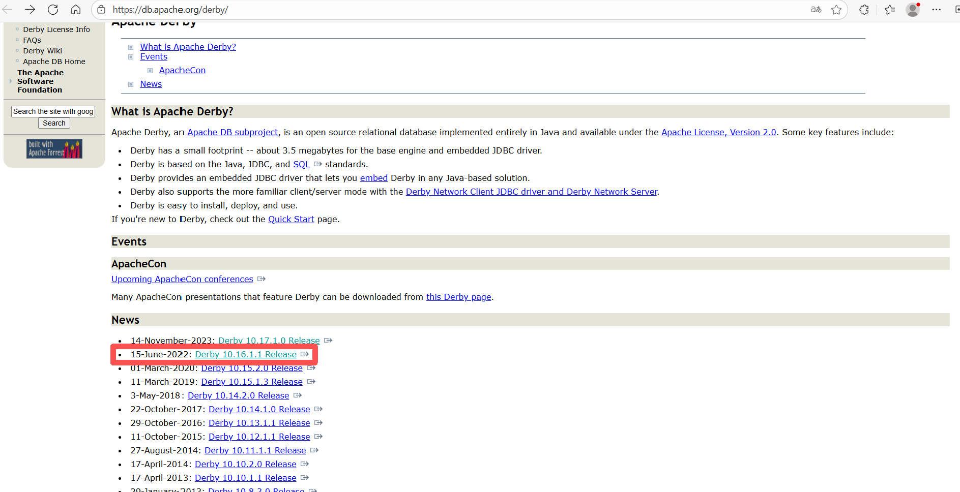Click the user profile avatar

[x=913, y=10]
